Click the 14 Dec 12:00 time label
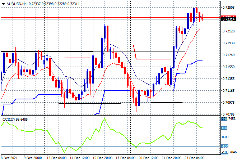The height and width of the screenshot is (162, 237). (x=79, y=158)
